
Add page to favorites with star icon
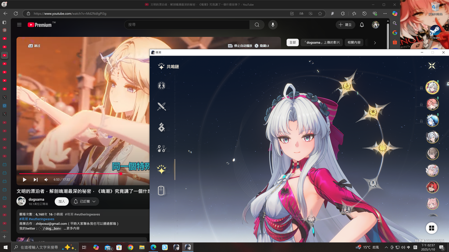click(320, 14)
